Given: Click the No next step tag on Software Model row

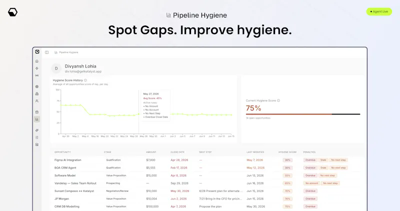Looking at the screenshot, I should pyautogui.click(x=327, y=175).
